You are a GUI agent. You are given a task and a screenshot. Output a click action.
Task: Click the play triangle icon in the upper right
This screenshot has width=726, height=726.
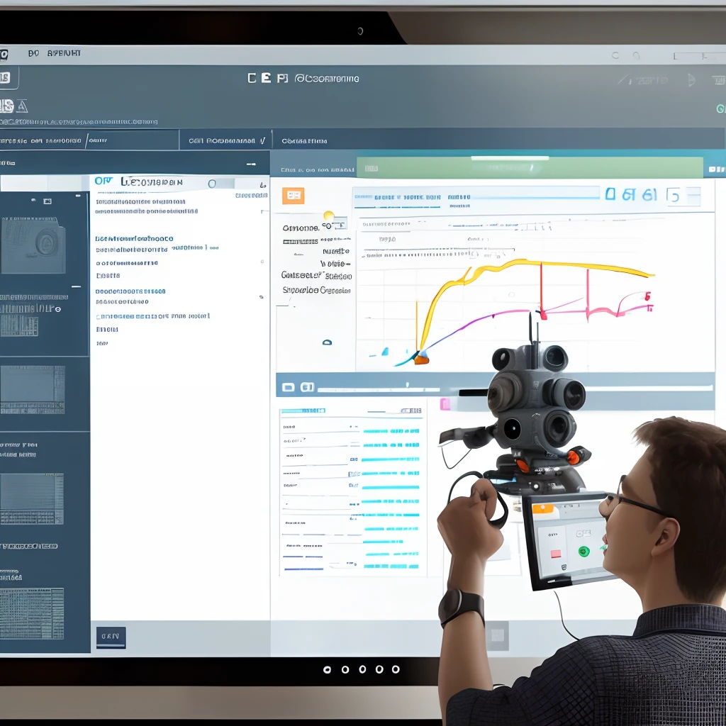pos(691,80)
